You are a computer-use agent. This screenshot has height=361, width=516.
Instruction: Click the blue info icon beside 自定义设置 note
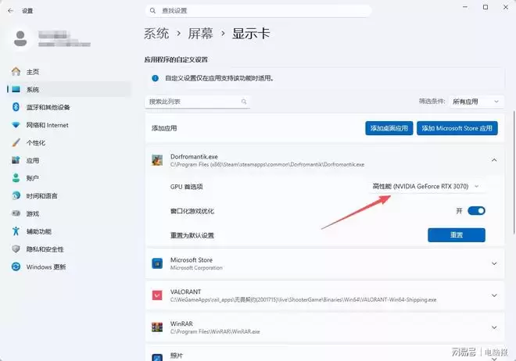click(x=155, y=78)
